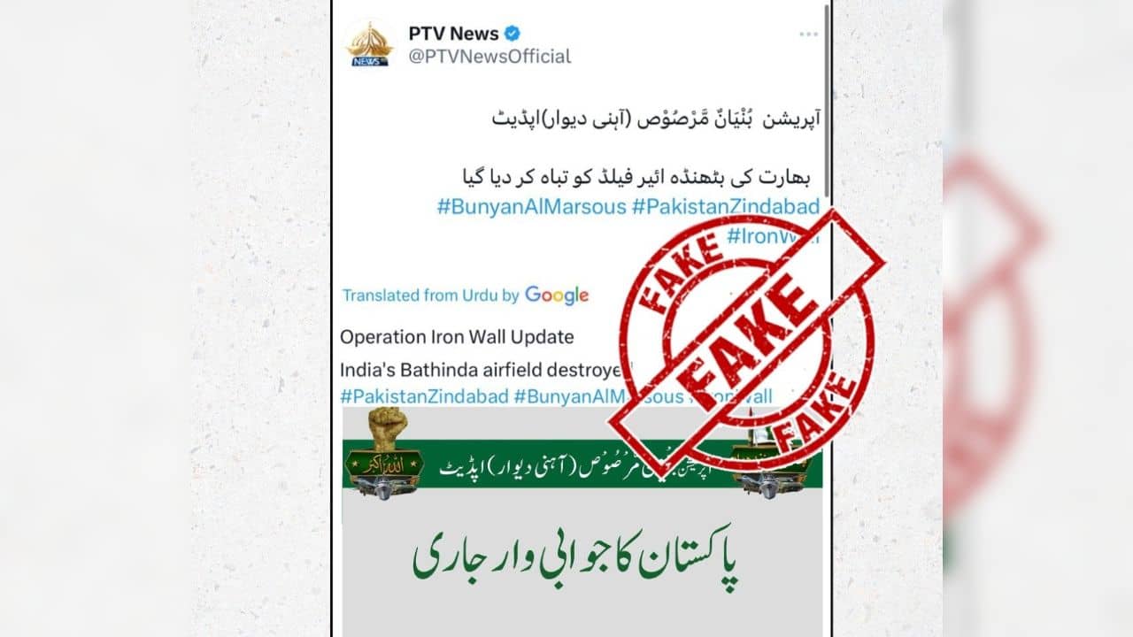The image size is (1133, 637).
Task: Open the PTV News profile avatar
Action: (369, 42)
